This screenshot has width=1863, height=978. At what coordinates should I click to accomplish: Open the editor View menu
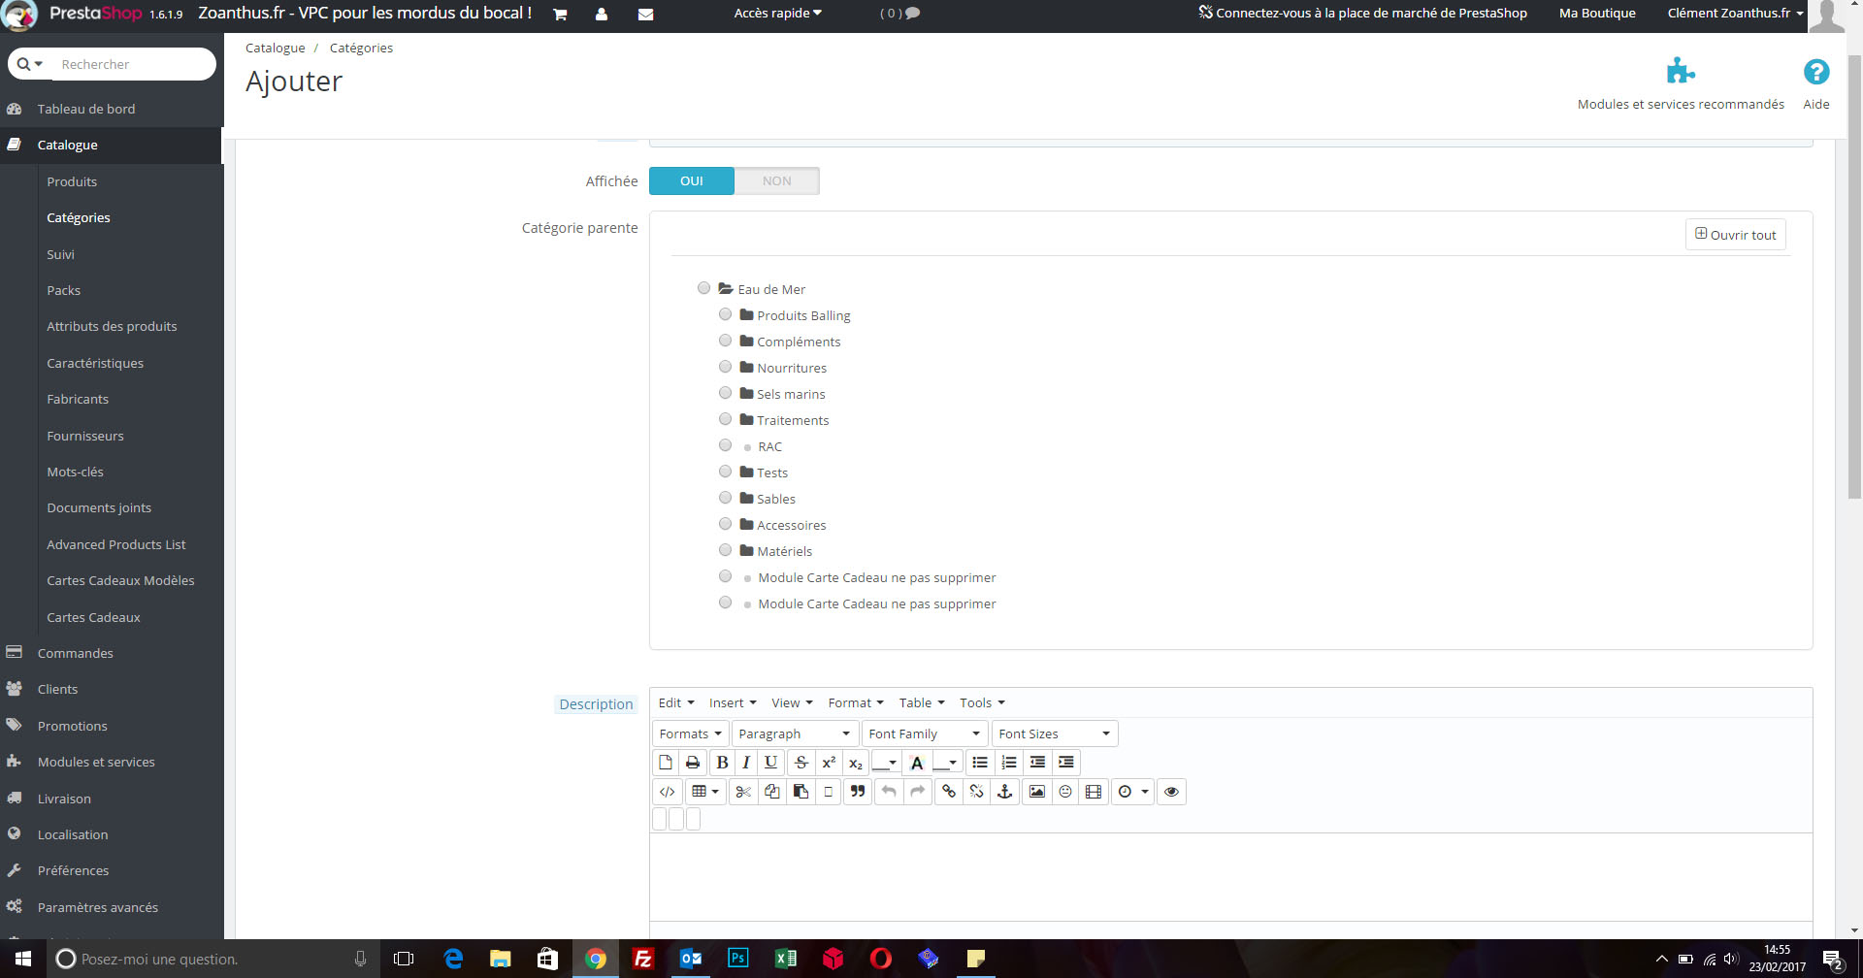(x=792, y=703)
